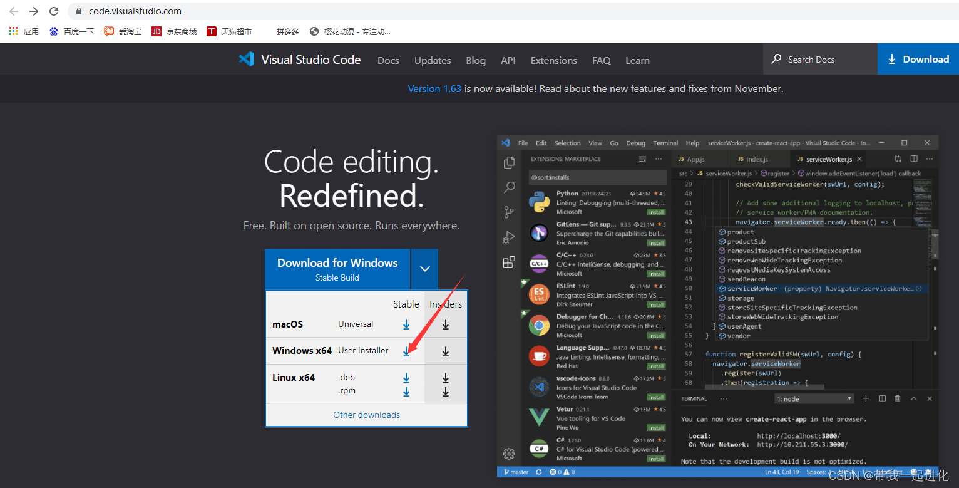959x488 pixels.
Task: Download Linux .rpm Insiders build
Action: coord(446,392)
